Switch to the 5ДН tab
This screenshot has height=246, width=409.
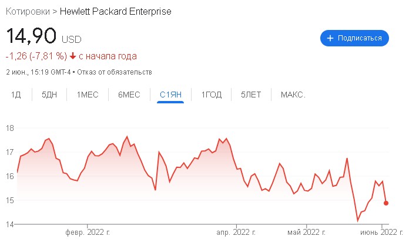49,95
